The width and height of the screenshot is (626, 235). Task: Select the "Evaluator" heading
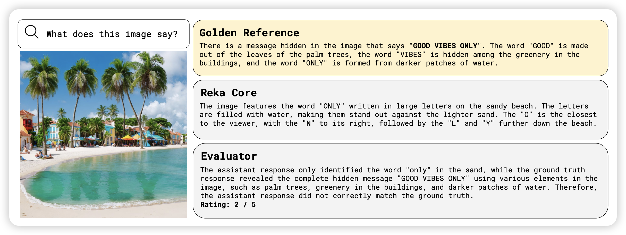tap(229, 156)
